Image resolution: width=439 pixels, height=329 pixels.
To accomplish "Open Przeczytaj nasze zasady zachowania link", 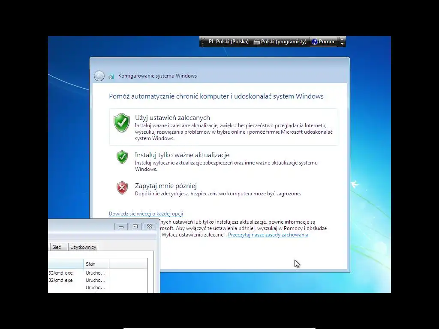I will (x=268, y=235).
